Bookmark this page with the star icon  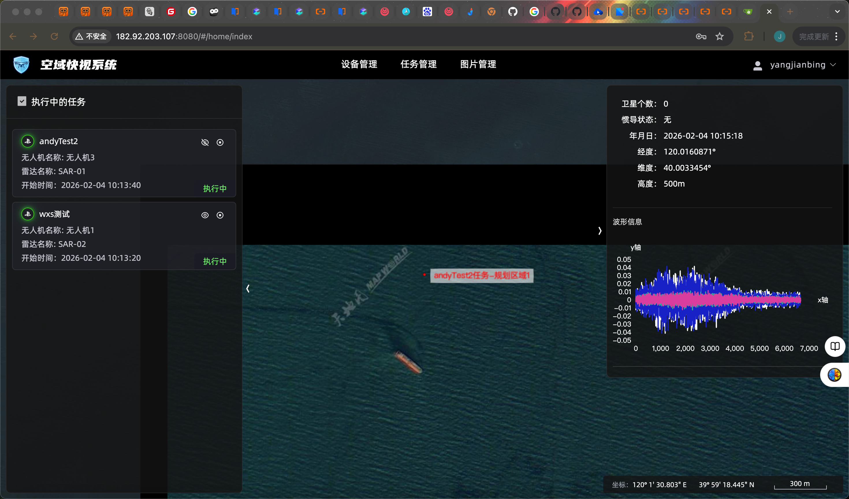pyautogui.click(x=719, y=36)
